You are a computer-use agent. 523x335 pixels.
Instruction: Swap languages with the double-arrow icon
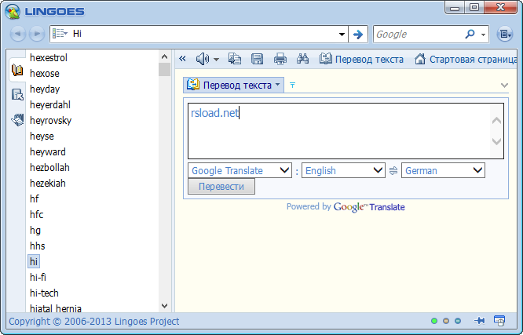[x=393, y=171]
